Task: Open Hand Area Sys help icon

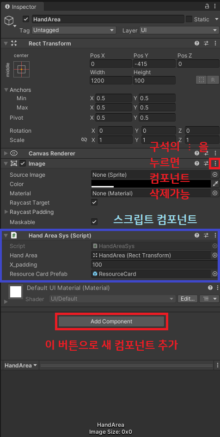Action: pyautogui.click(x=197, y=236)
